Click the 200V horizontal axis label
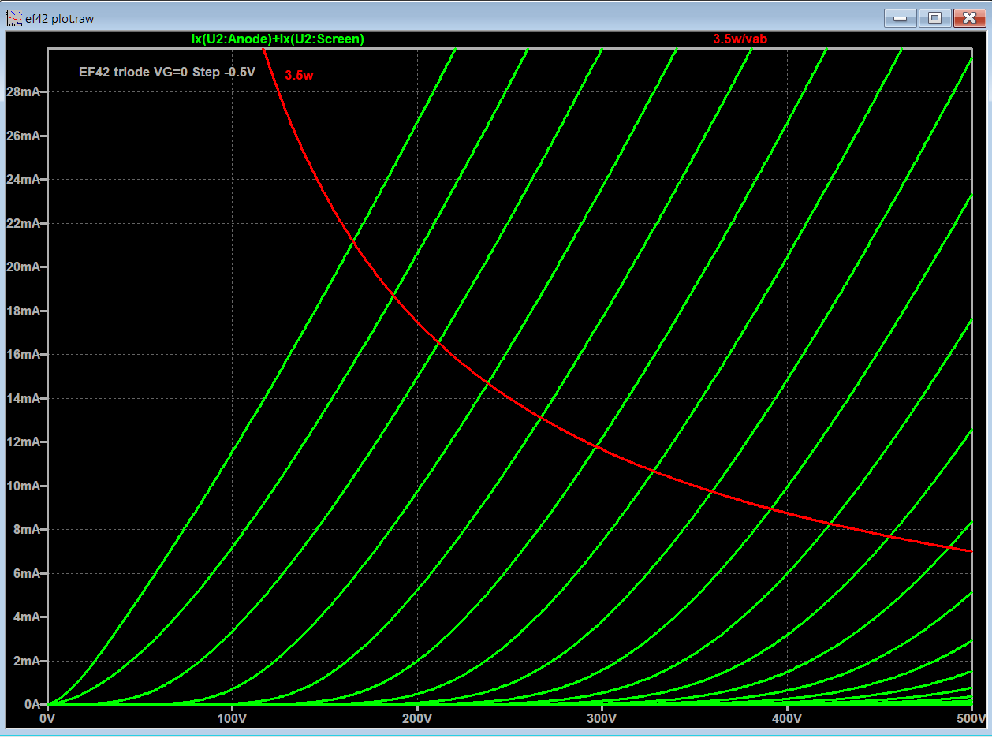Screen dimensions: 992x738 point(416,719)
